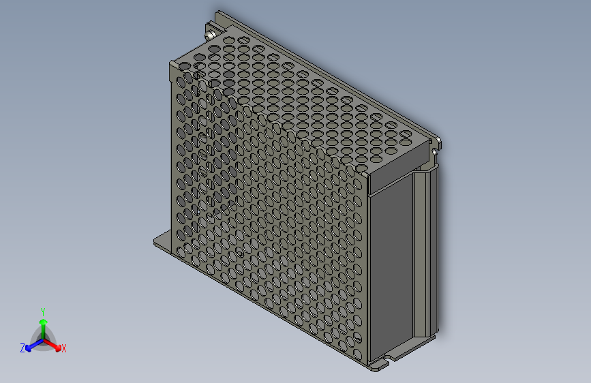Click the blue Z axis of the orientation triad
Viewport: 591px width, 383px height.
point(34,346)
